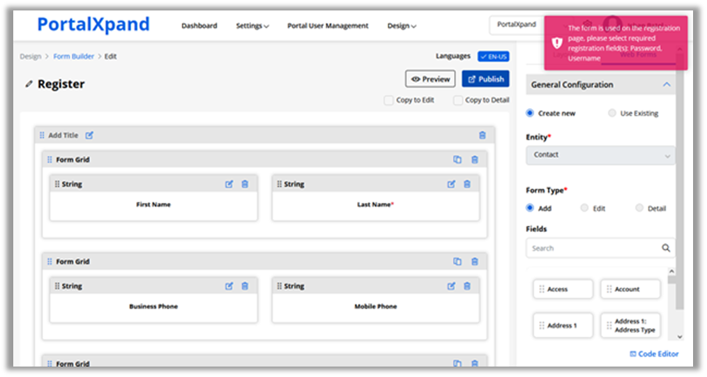Go to the Dashboard menu item
The height and width of the screenshot is (377, 707).
coord(199,26)
